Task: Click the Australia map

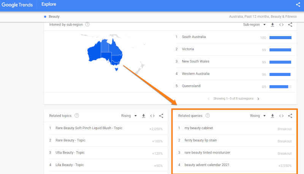Action: pyautogui.click(x=105, y=54)
